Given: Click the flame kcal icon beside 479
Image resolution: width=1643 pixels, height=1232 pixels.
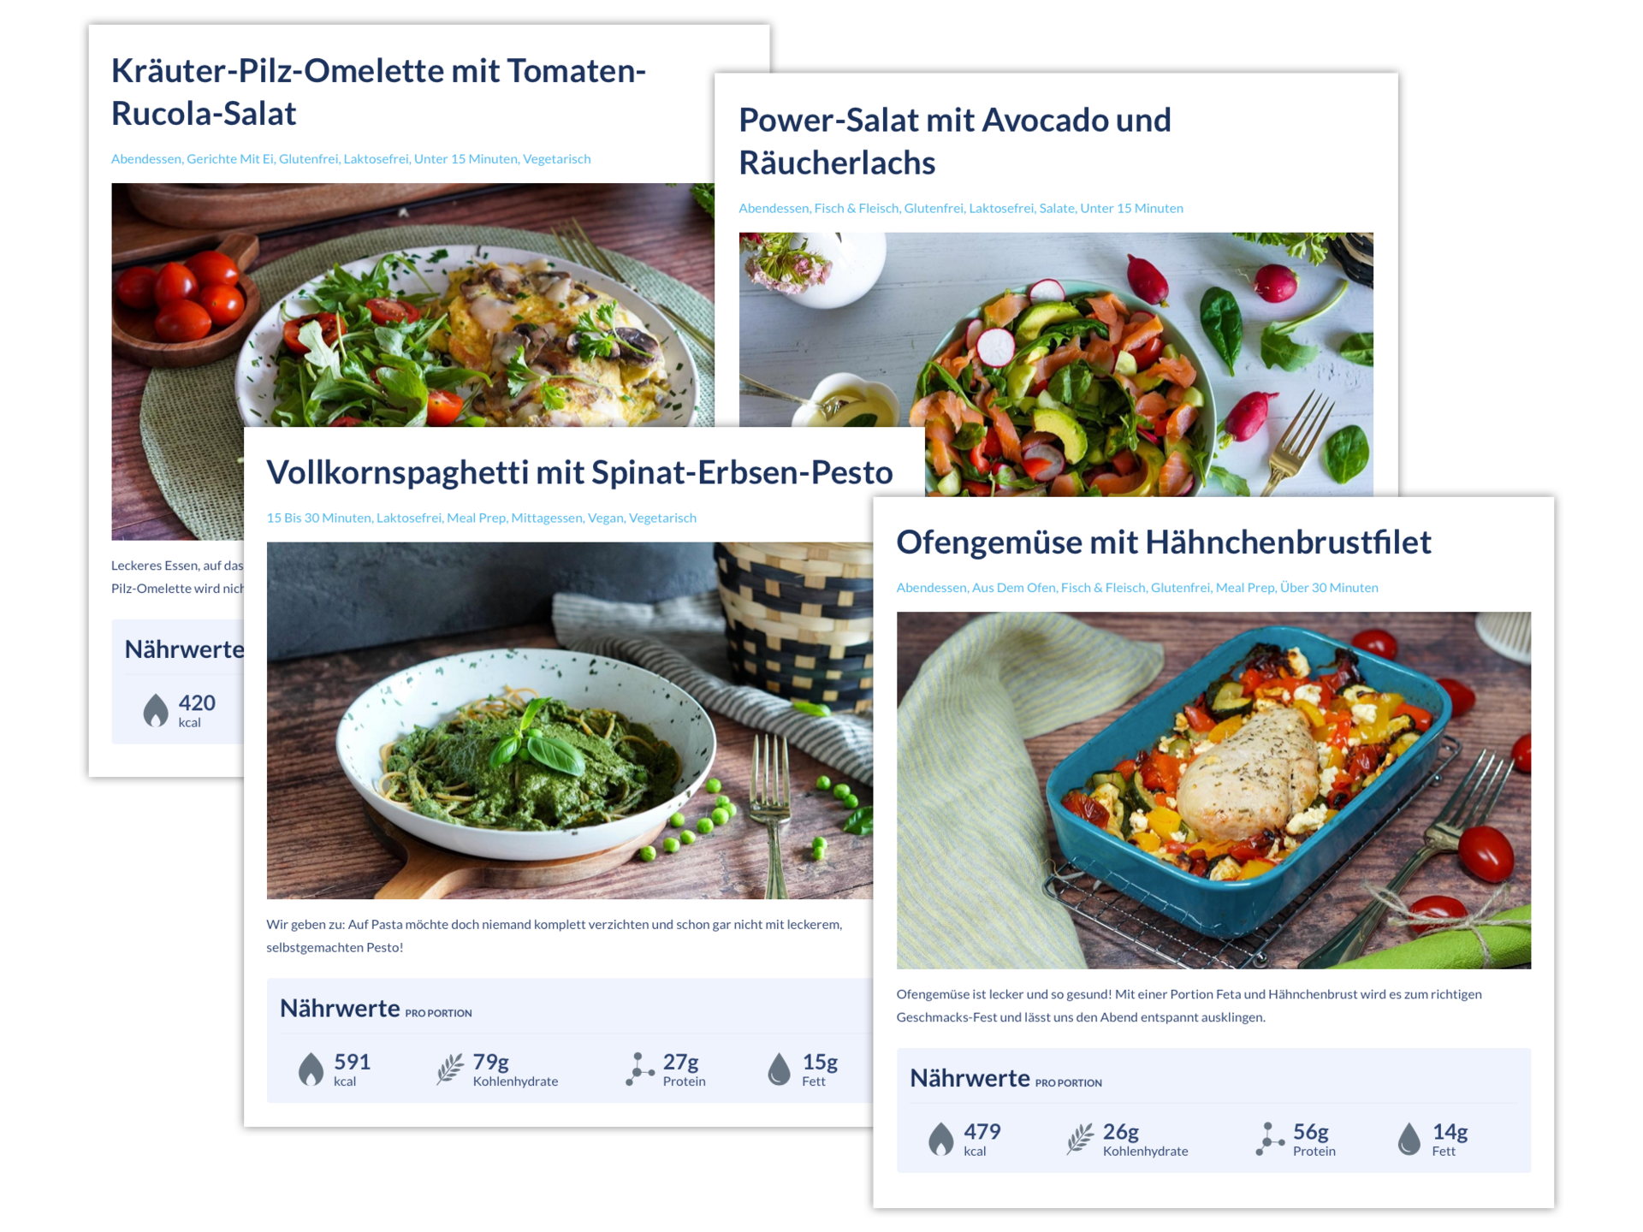Looking at the screenshot, I should [940, 1140].
